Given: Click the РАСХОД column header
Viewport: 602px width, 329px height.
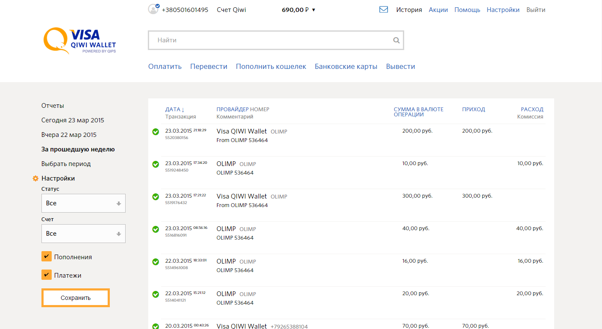Looking at the screenshot, I should 532,109.
